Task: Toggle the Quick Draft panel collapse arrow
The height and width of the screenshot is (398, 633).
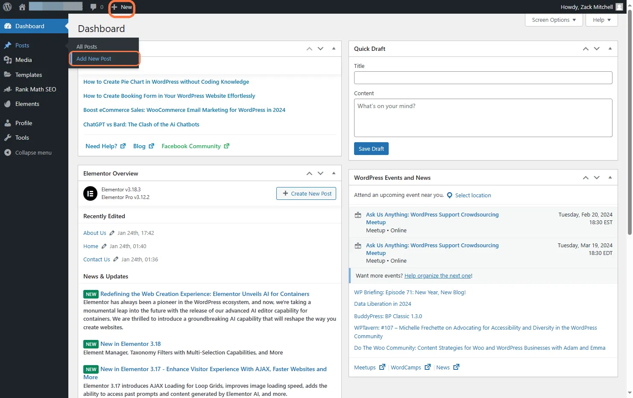Action: [610, 49]
